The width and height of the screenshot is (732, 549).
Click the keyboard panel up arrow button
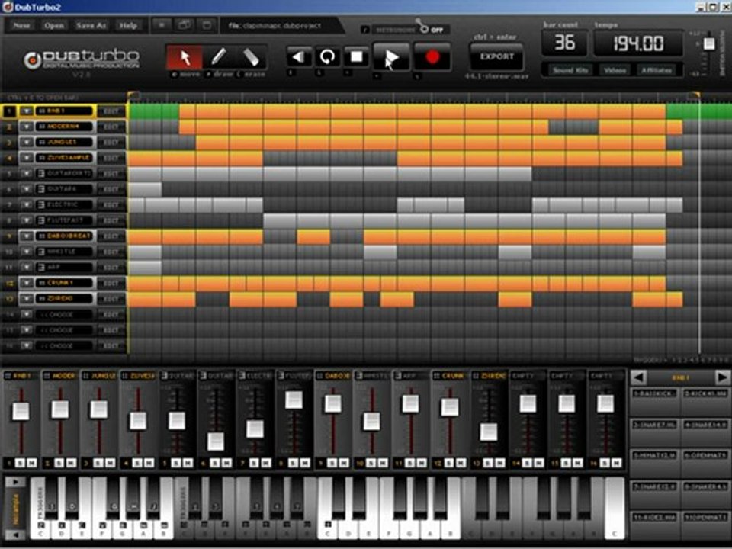[15, 482]
